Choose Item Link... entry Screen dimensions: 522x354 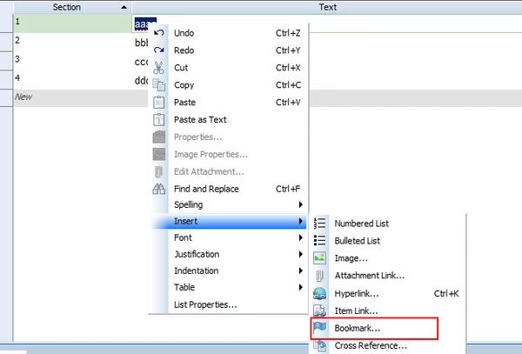pos(388,311)
